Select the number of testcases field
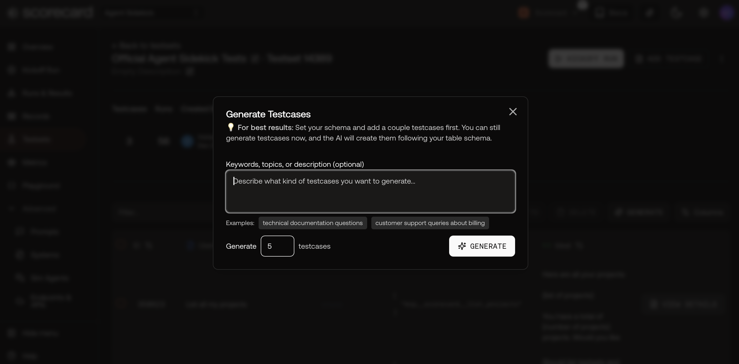The image size is (739, 364). coord(277,246)
